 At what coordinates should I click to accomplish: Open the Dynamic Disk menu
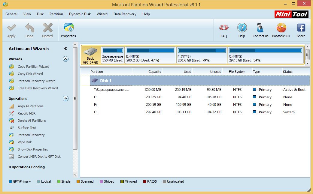point(80,14)
